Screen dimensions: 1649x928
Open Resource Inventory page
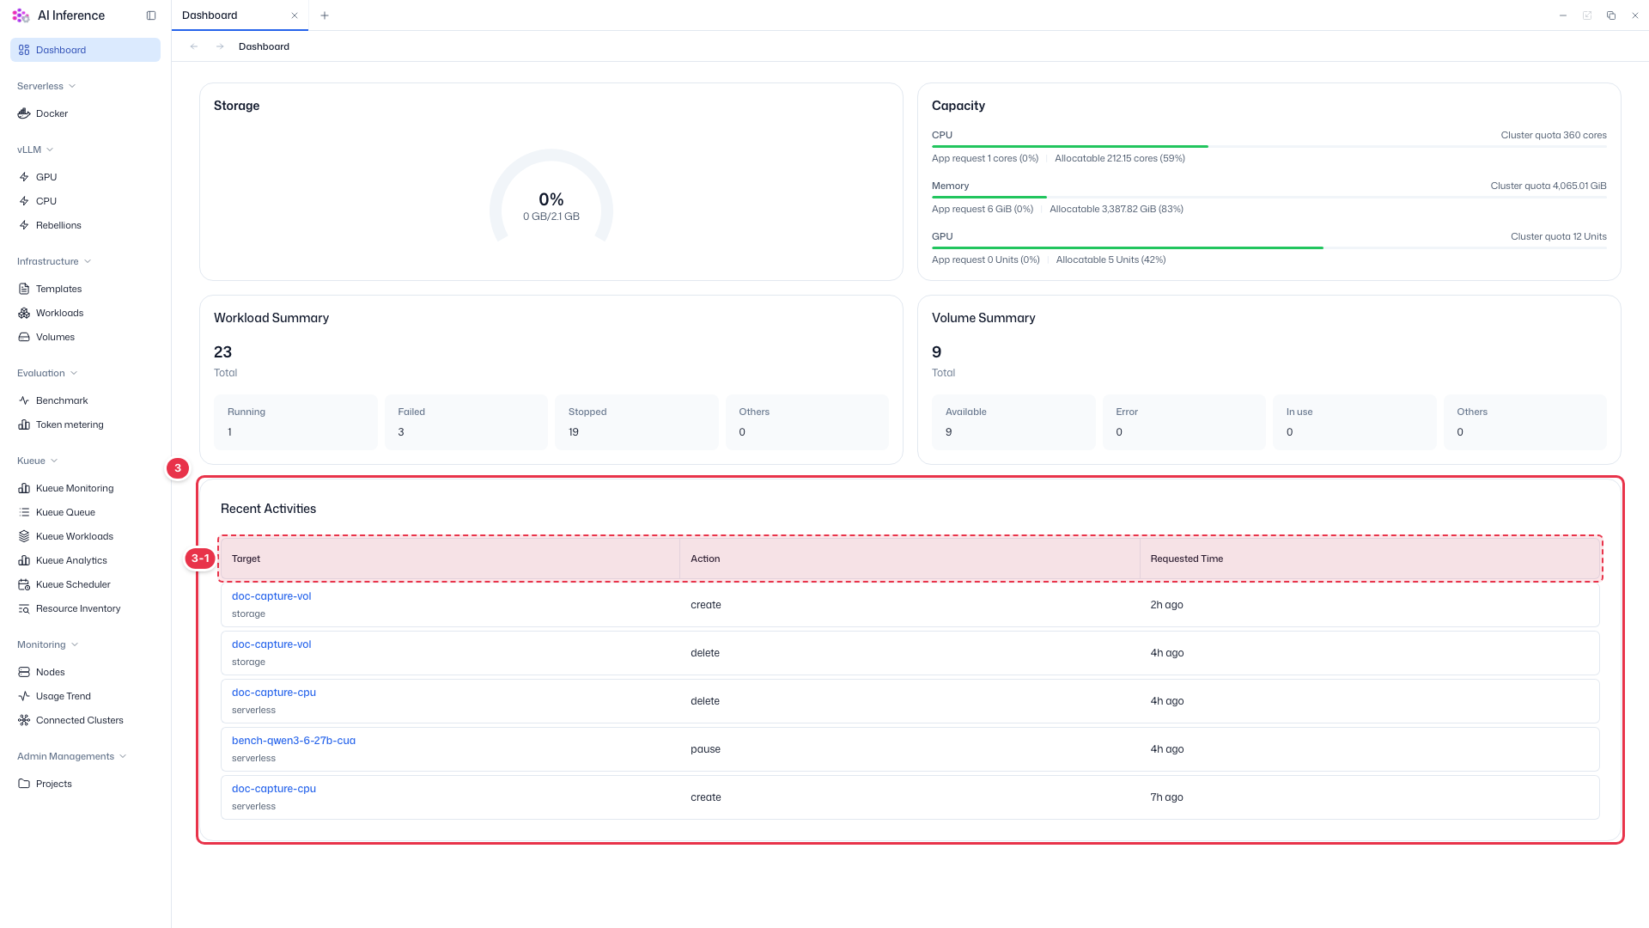tap(85, 608)
